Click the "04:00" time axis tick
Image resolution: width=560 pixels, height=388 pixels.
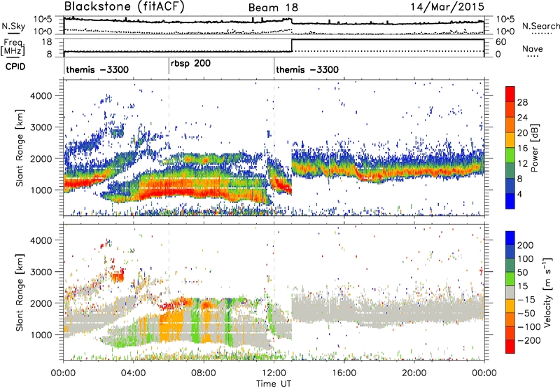(134, 373)
